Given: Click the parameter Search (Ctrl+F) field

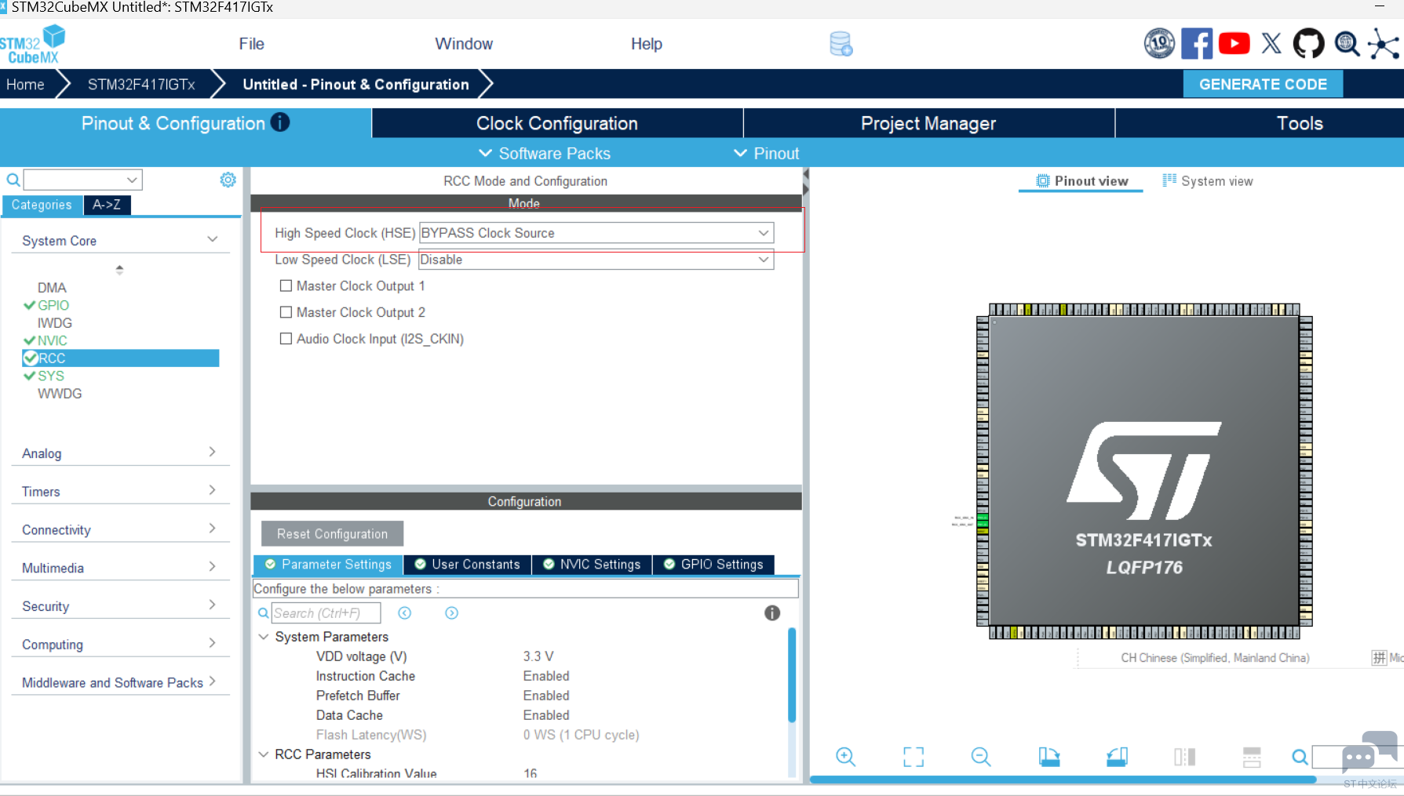Looking at the screenshot, I should point(326,613).
